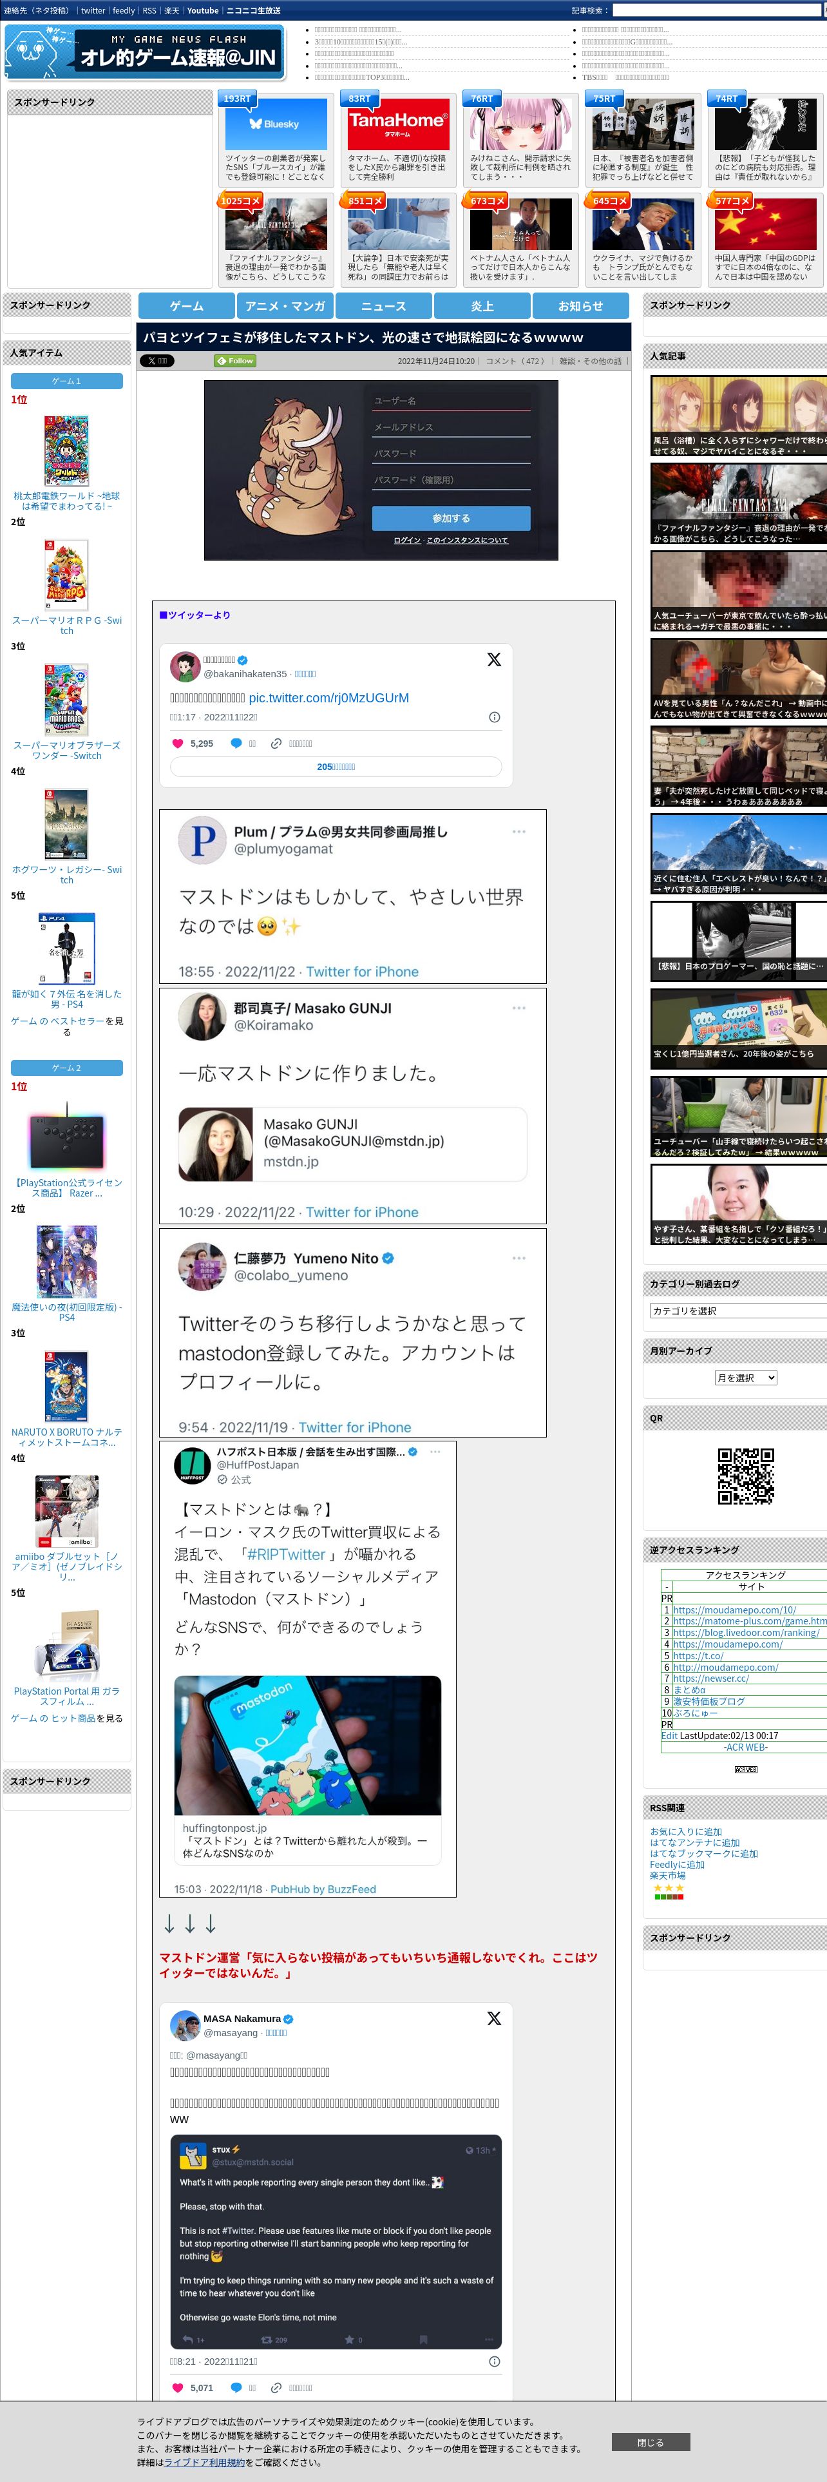Open the Bluesky article thumbnail

(276, 125)
